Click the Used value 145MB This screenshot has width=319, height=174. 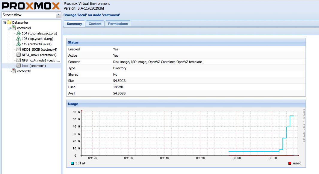(118, 87)
